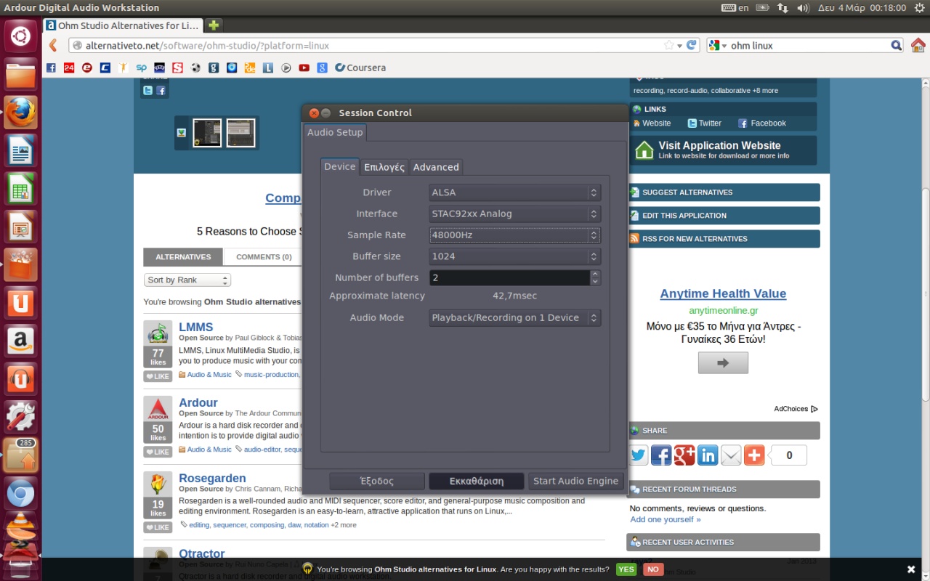The image size is (930, 581).
Task: Click the Anytime Health Value ad link
Action: [723, 294]
